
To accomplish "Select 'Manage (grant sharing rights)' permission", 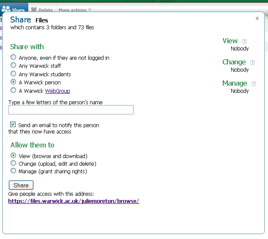I will pos(14,171).
